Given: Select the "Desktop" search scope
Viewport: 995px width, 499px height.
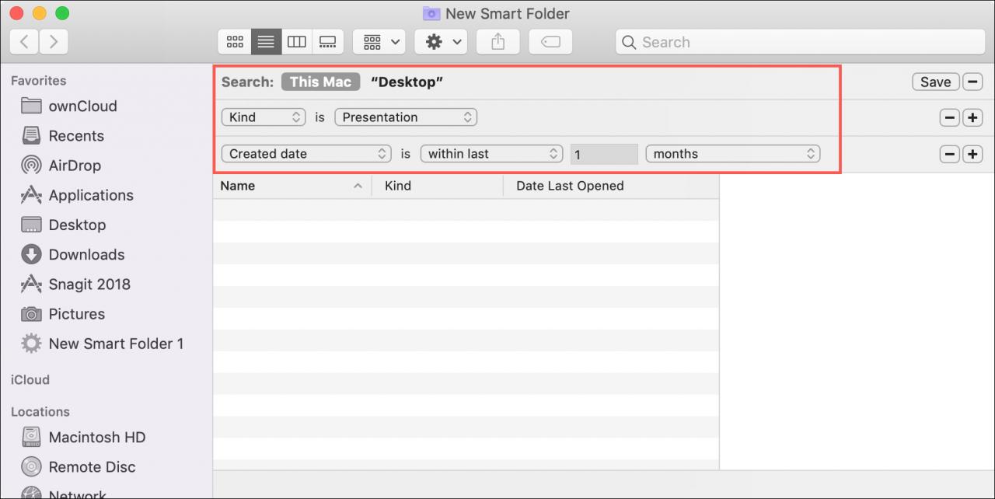Looking at the screenshot, I should coord(407,82).
